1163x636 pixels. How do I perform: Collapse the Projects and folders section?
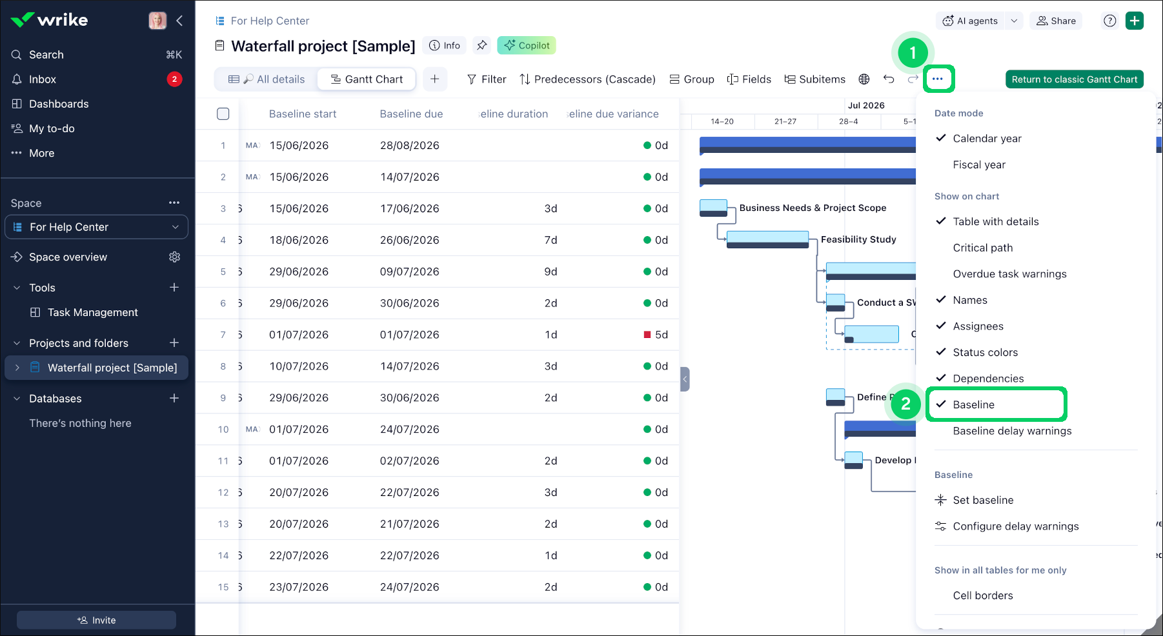tap(17, 343)
